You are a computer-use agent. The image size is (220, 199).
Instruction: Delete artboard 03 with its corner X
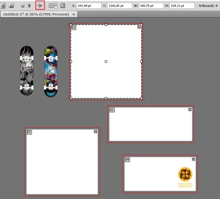[95, 131]
